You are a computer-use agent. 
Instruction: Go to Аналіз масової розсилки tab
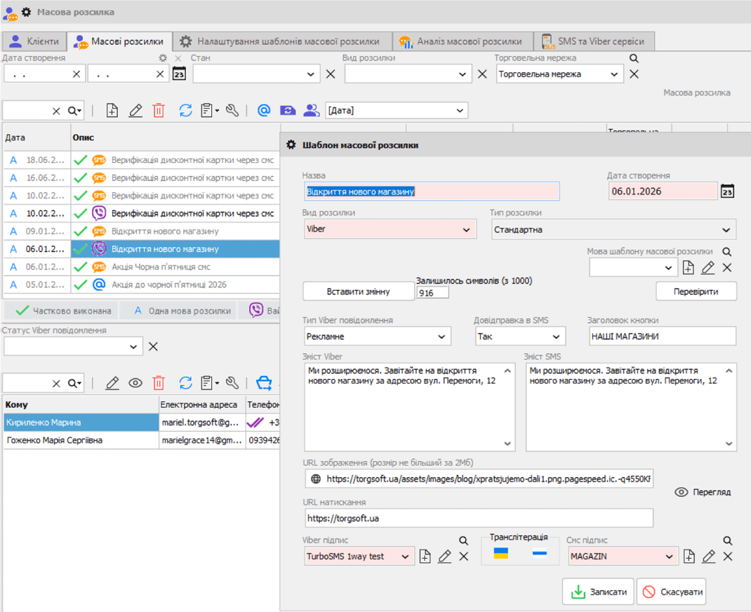(x=463, y=41)
